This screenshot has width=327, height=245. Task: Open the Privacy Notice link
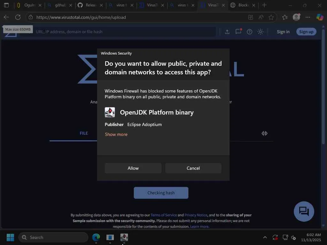196,215
